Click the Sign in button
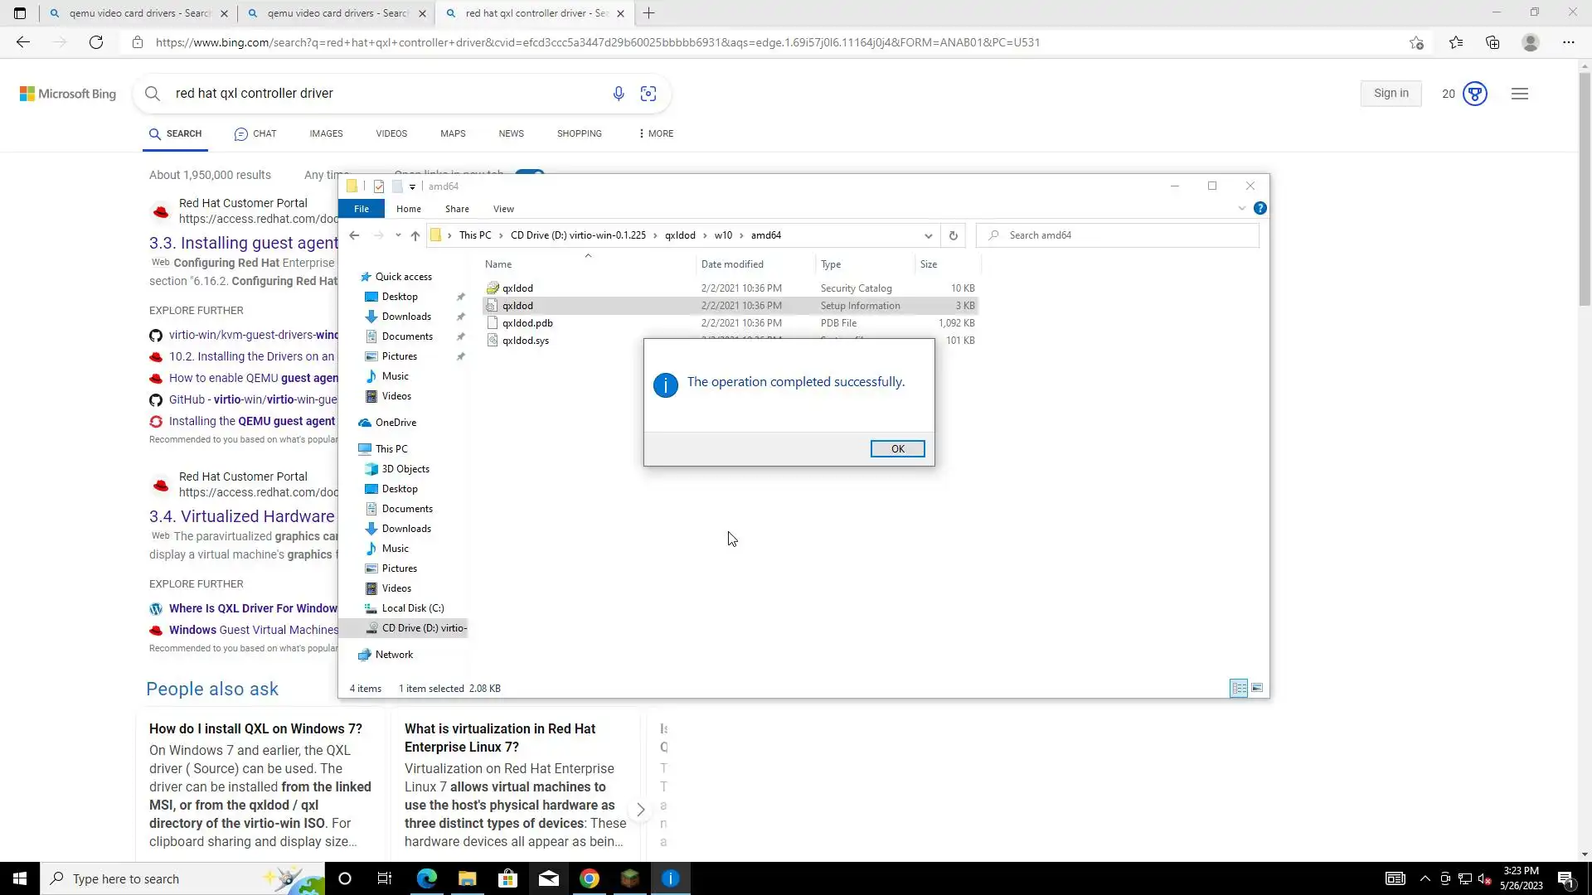Viewport: 1592px width, 895px height. pyautogui.click(x=1391, y=94)
